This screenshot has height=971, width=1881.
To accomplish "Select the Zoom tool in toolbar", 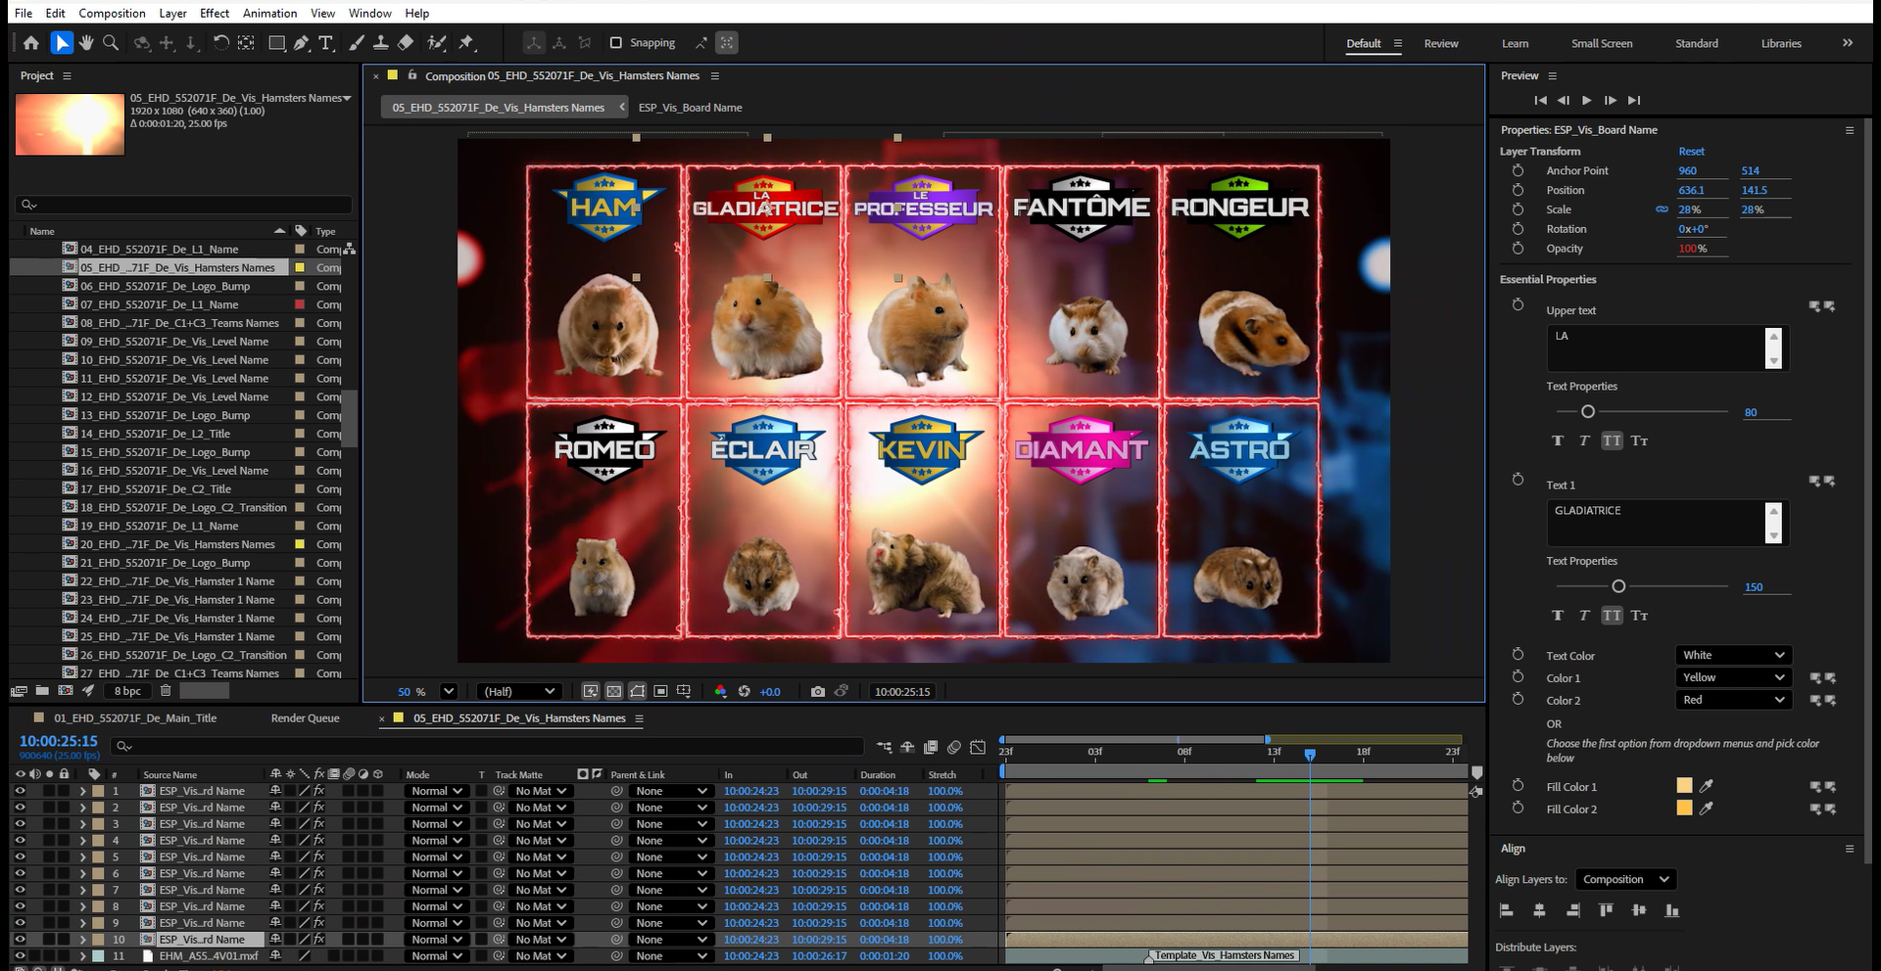I will (111, 42).
